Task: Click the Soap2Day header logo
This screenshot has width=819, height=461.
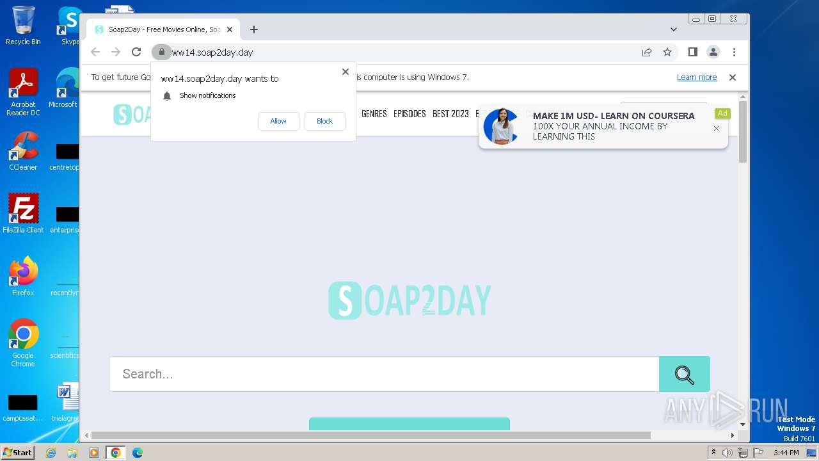Action: coord(132,115)
